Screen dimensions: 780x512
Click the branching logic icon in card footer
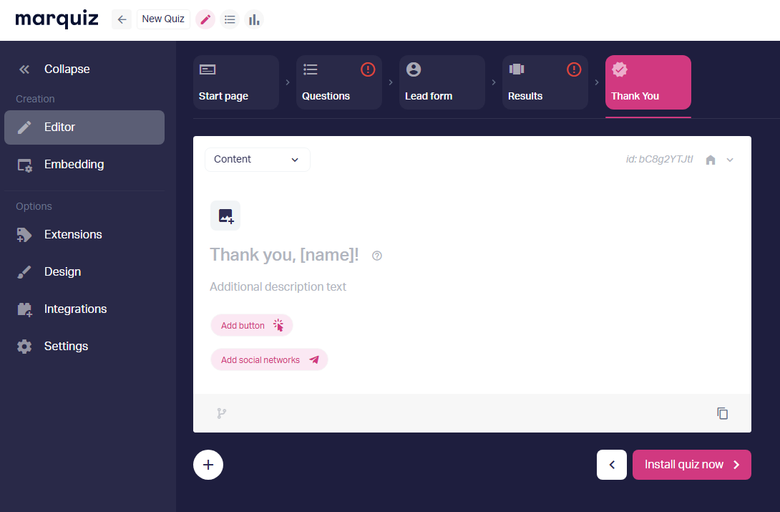click(x=222, y=413)
